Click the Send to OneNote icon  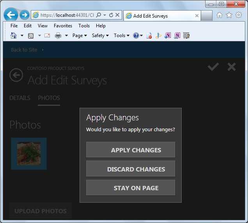click(x=168, y=36)
